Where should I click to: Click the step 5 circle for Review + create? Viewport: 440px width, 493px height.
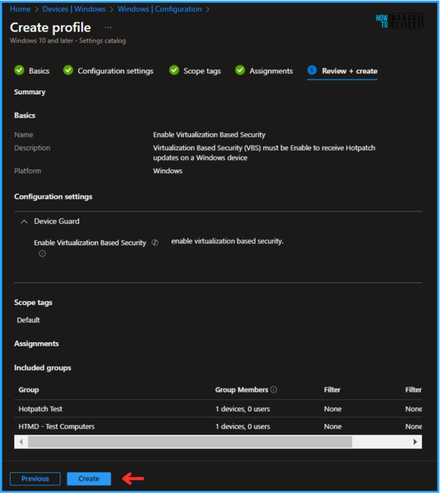pyautogui.click(x=312, y=70)
